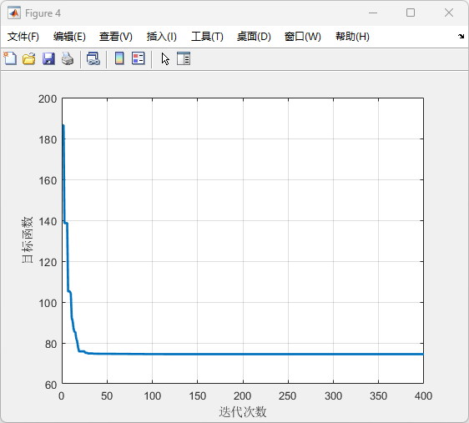Click the x-axis label 迭代次数

coord(243,412)
